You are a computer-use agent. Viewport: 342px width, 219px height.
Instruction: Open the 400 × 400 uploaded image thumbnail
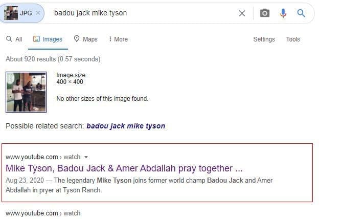coord(26,92)
